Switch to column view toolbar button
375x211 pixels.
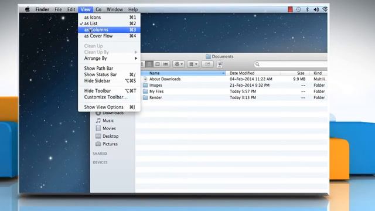158,64
